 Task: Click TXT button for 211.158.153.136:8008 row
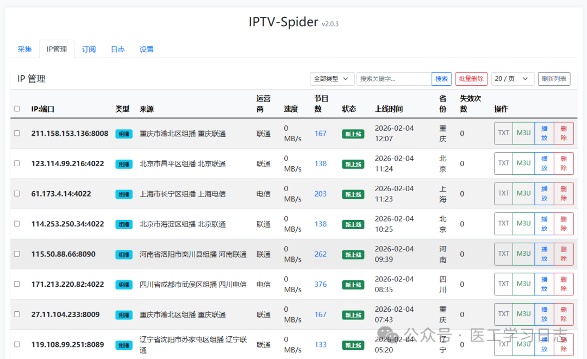tap(503, 134)
